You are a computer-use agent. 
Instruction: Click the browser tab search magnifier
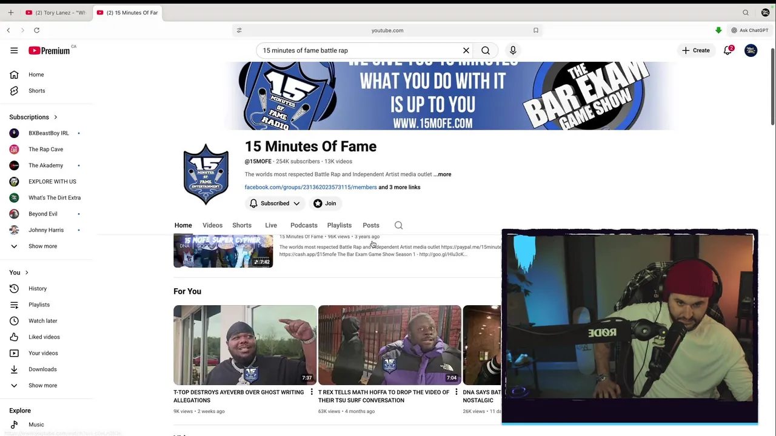pos(746,12)
